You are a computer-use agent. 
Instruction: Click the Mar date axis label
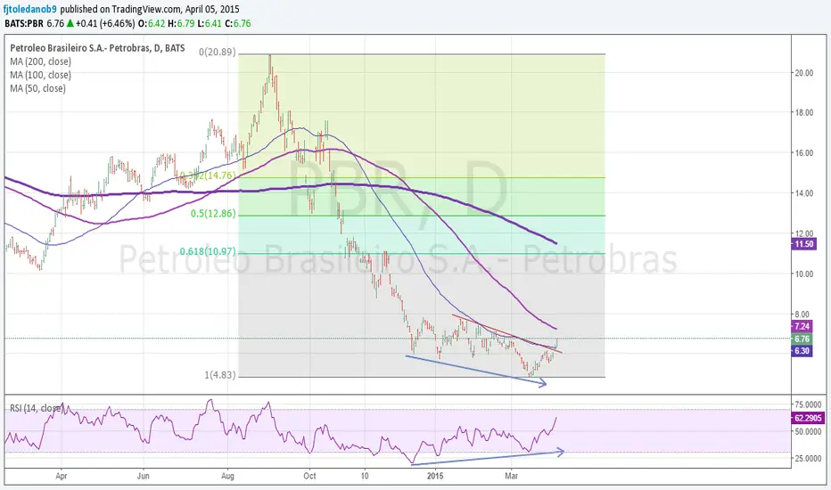point(512,476)
